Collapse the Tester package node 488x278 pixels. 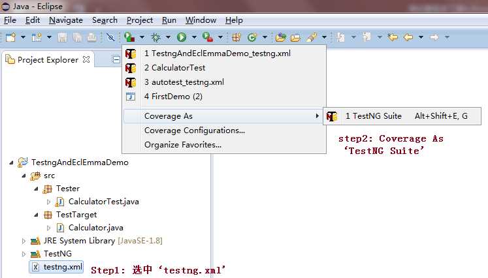tap(36, 189)
